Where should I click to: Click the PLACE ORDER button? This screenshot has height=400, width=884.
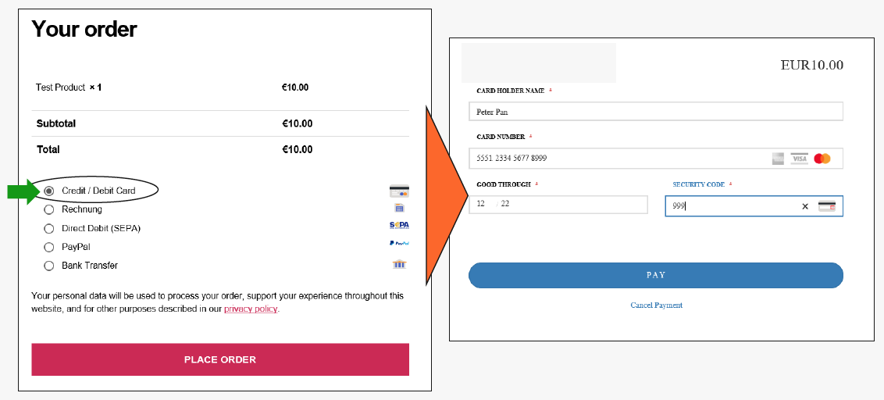coord(220,359)
